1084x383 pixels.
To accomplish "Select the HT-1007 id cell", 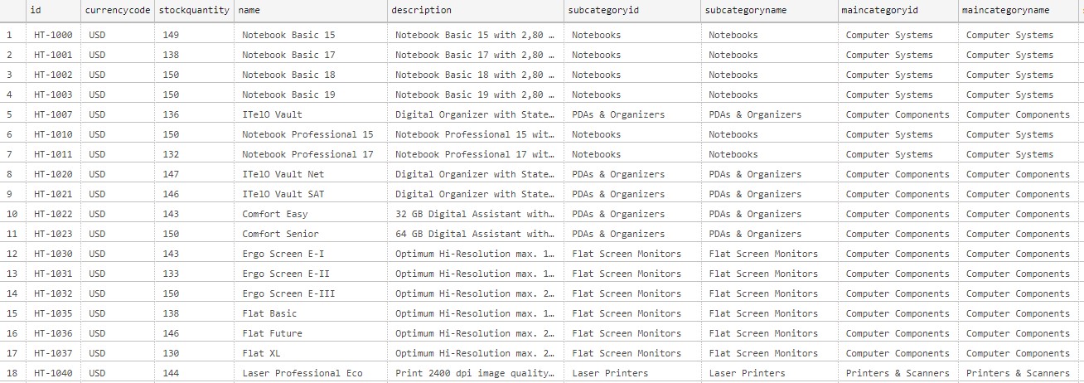I will (53, 114).
